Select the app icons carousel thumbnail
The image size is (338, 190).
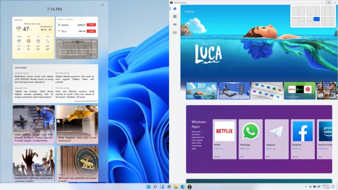tap(267, 91)
